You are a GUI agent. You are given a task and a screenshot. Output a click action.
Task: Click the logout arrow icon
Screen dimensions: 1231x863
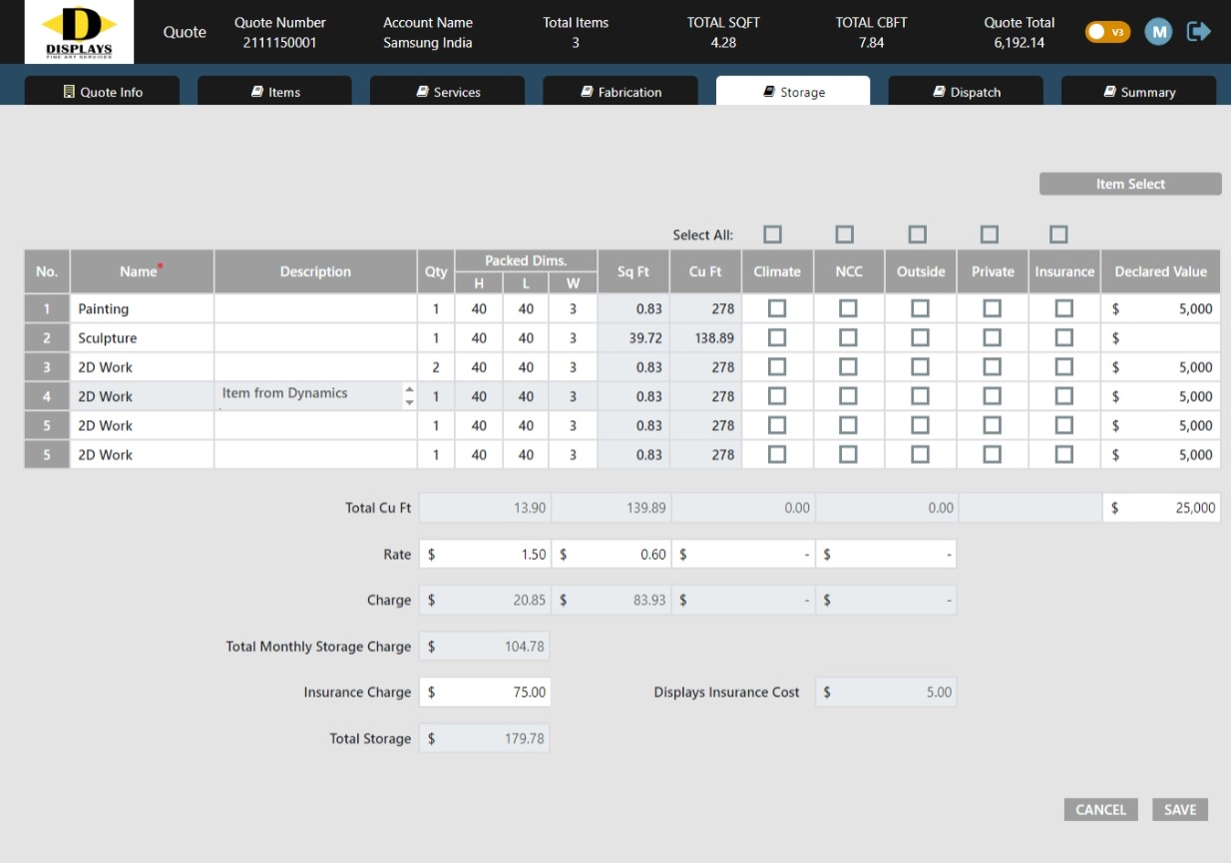click(x=1198, y=32)
